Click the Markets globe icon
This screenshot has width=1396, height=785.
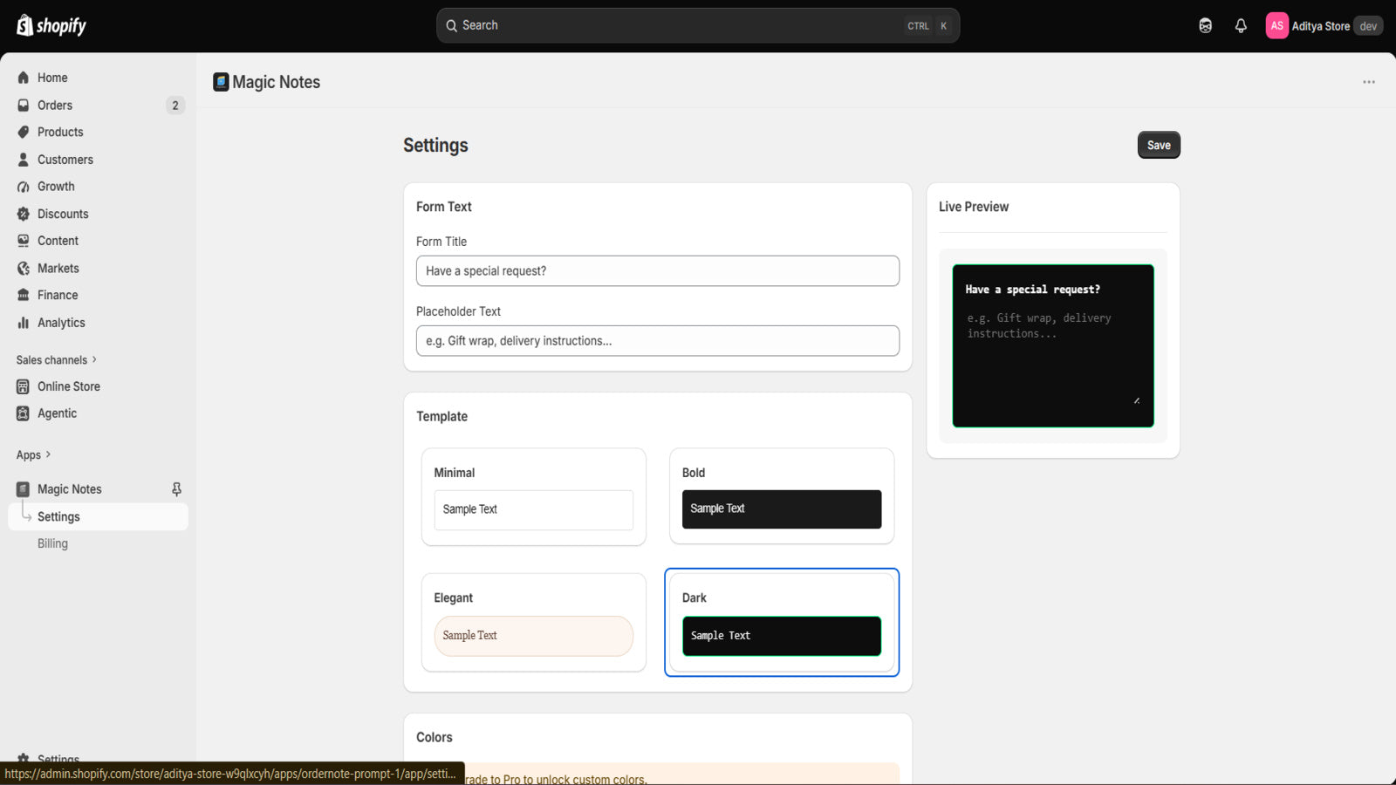point(24,268)
